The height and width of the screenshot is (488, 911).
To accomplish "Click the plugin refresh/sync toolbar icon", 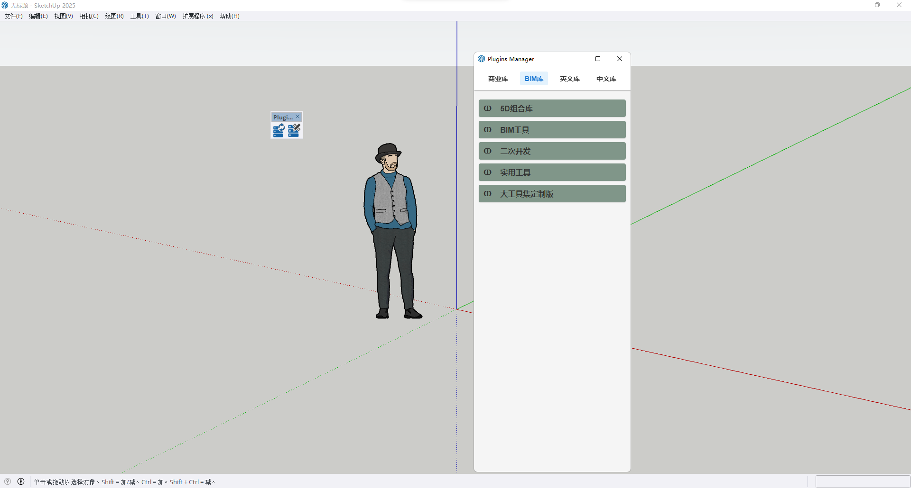I will pos(279,130).
